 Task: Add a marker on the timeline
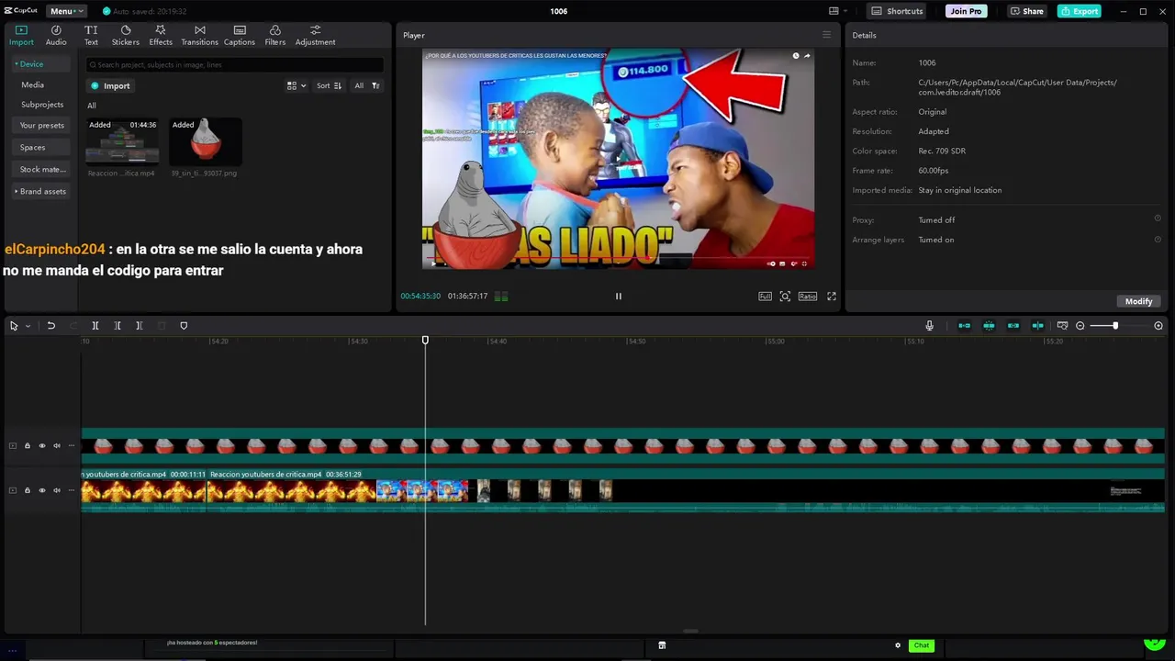click(x=184, y=326)
